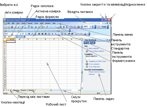Open the AutoSum dropdown arrow
This screenshot has height=107, width=147.
tap(69, 27)
